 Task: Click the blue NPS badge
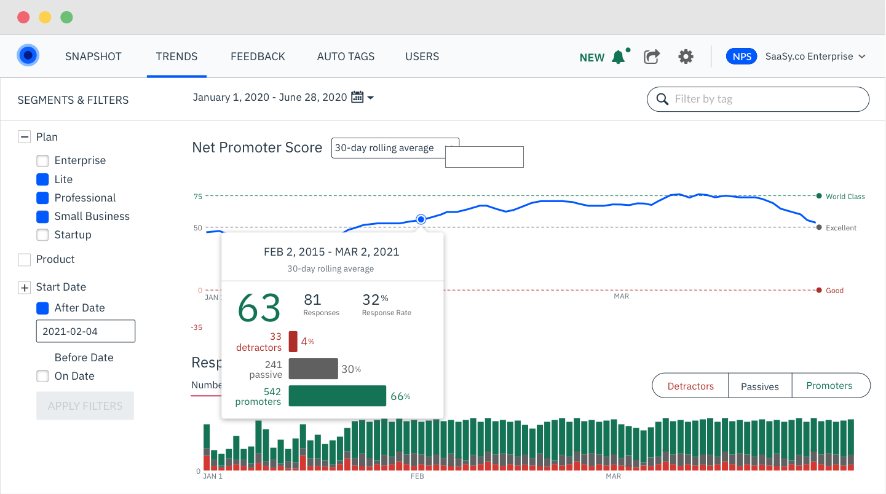coord(742,57)
